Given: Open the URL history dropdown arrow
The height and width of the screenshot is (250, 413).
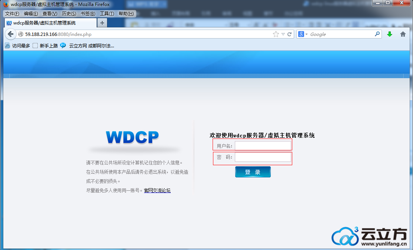Looking at the screenshot, I should pos(283,34).
